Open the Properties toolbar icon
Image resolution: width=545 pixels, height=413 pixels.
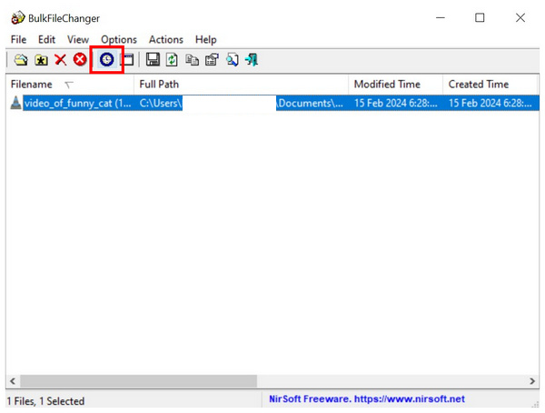[x=212, y=60]
